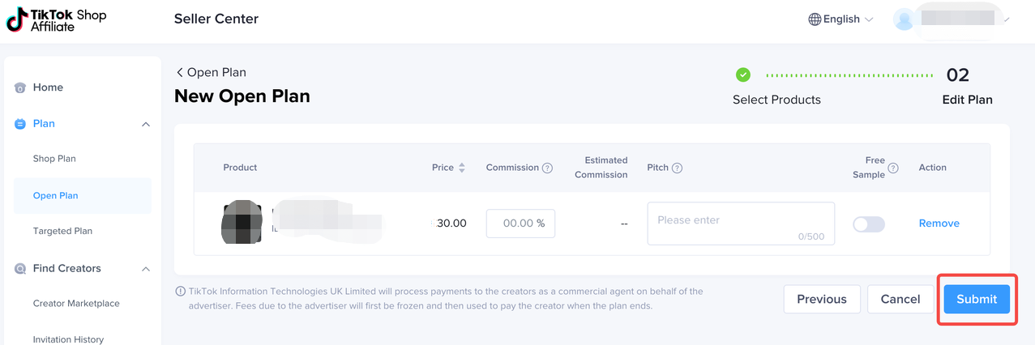Click the Commission percentage input field
The height and width of the screenshot is (345, 1035).
[x=520, y=224]
